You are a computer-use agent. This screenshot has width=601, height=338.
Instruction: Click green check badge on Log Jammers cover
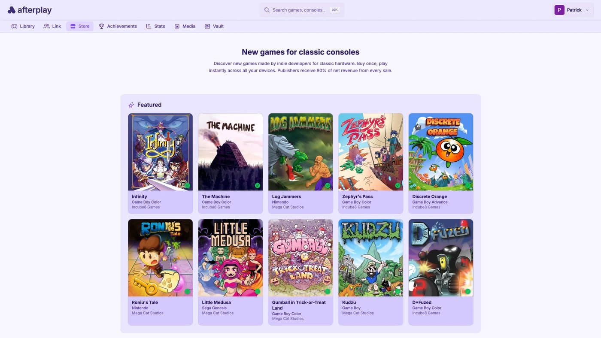[328, 185]
